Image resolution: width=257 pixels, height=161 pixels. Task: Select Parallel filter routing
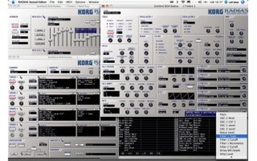pos(157,50)
